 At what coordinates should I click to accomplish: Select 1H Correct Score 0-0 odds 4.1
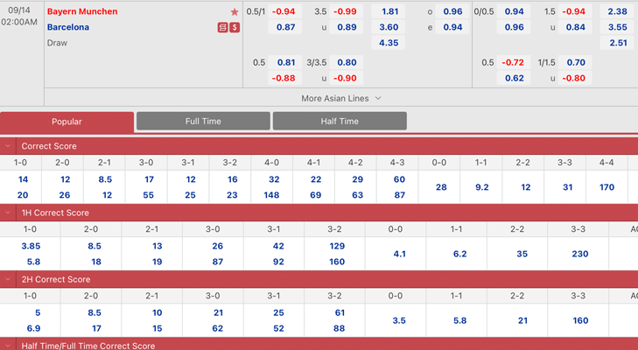(x=399, y=254)
